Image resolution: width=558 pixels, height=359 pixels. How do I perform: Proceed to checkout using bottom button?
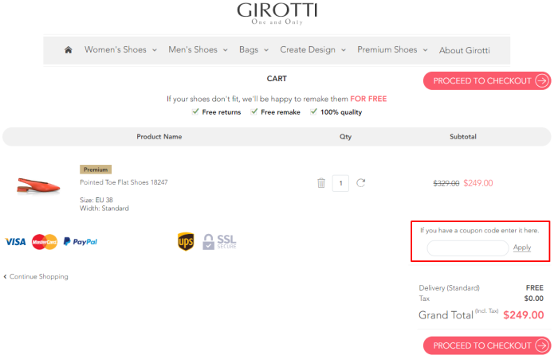[487, 345]
